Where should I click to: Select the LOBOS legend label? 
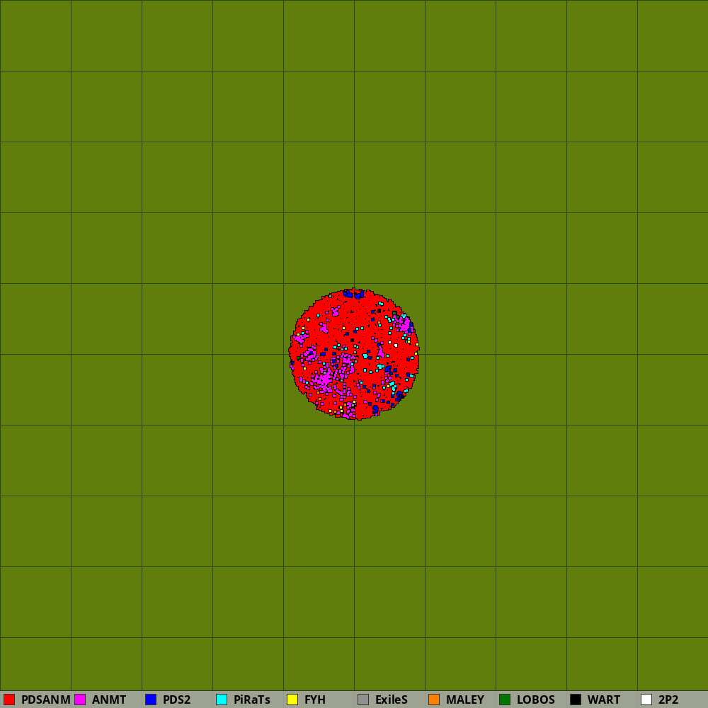[535, 700]
